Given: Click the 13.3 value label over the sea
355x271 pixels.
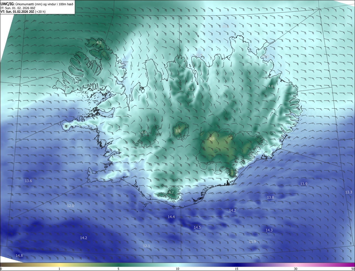Looking at the screenshot, I should (x=349, y=192).
